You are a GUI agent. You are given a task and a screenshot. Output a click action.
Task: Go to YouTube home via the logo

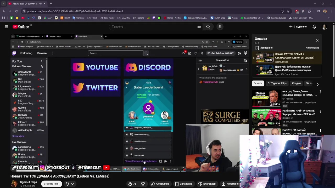(21, 27)
